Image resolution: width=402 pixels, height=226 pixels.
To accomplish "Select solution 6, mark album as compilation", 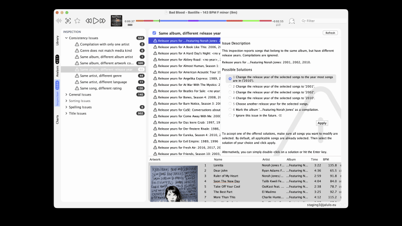I will tap(230, 110).
